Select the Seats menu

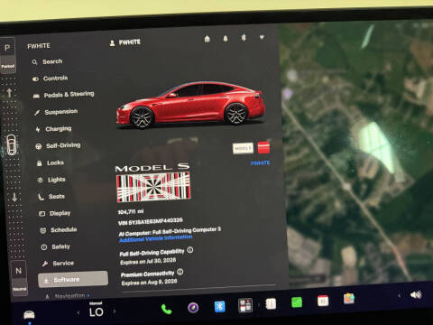point(51,197)
